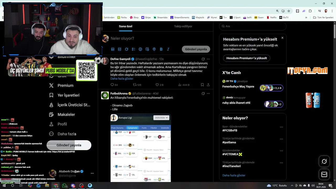
Task: Open the Windows Start menu
Action: tap(4, 186)
